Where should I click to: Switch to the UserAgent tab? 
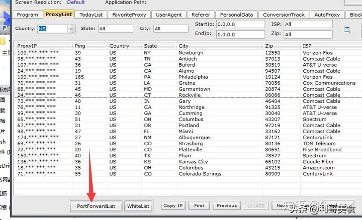(169, 15)
